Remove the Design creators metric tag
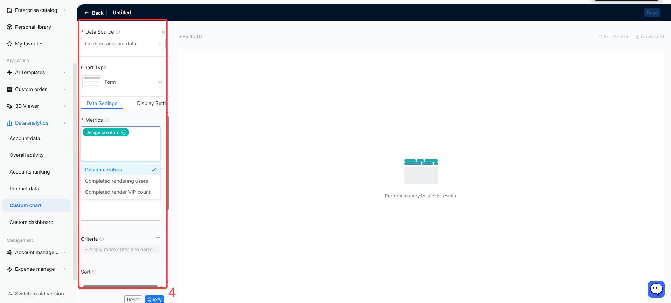Viewport: 671px width, 303px height. [x=124, y=132]
